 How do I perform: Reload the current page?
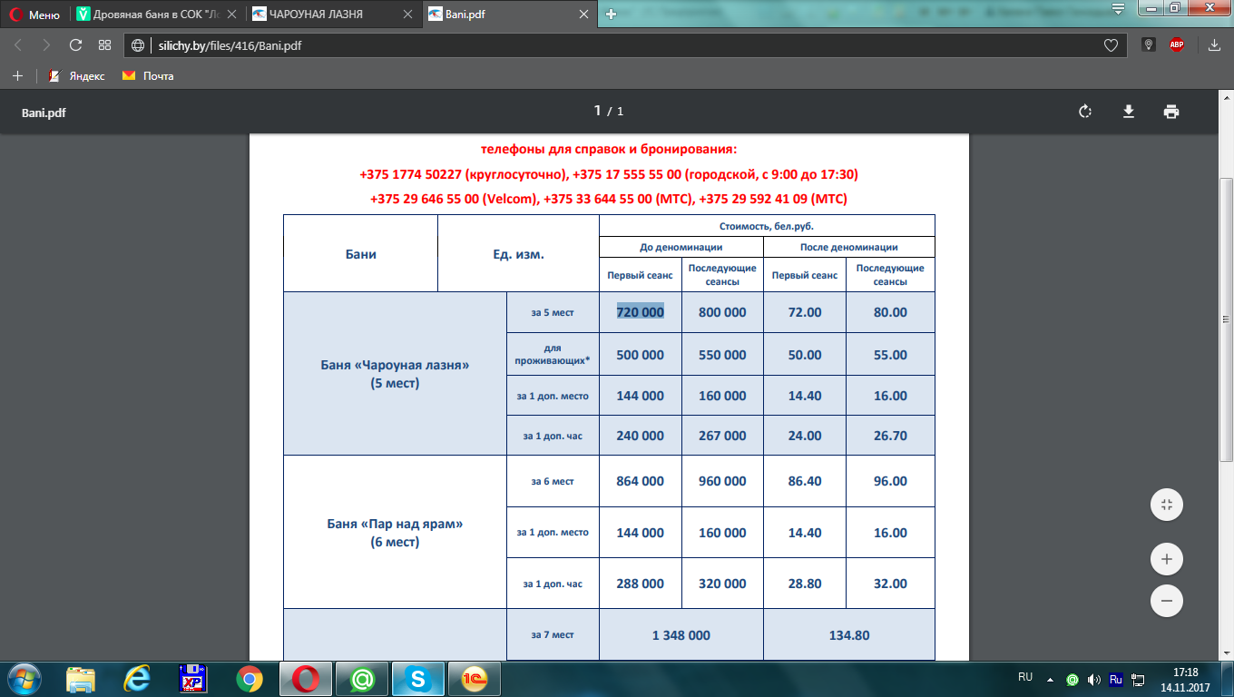click(75, 45)
